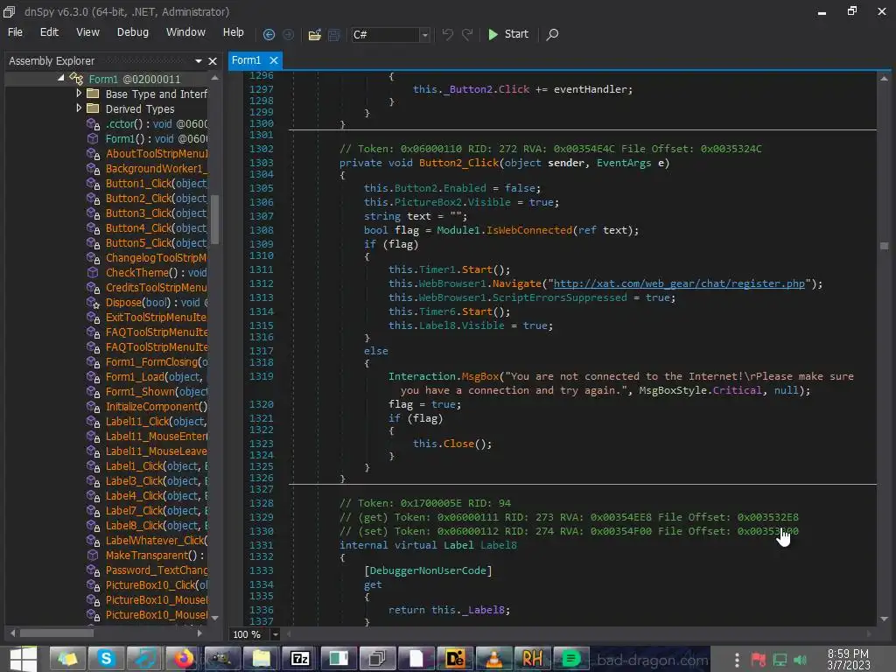Viewport: 896px width, 672px height.
Task: Click the code editor vertical scrollbar thumb
Action: 884,246
